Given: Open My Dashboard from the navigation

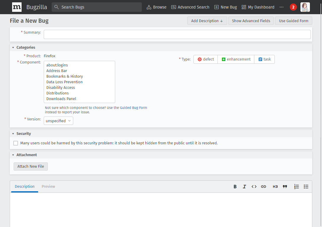Looking at the screenshot, I should (258, 7).
